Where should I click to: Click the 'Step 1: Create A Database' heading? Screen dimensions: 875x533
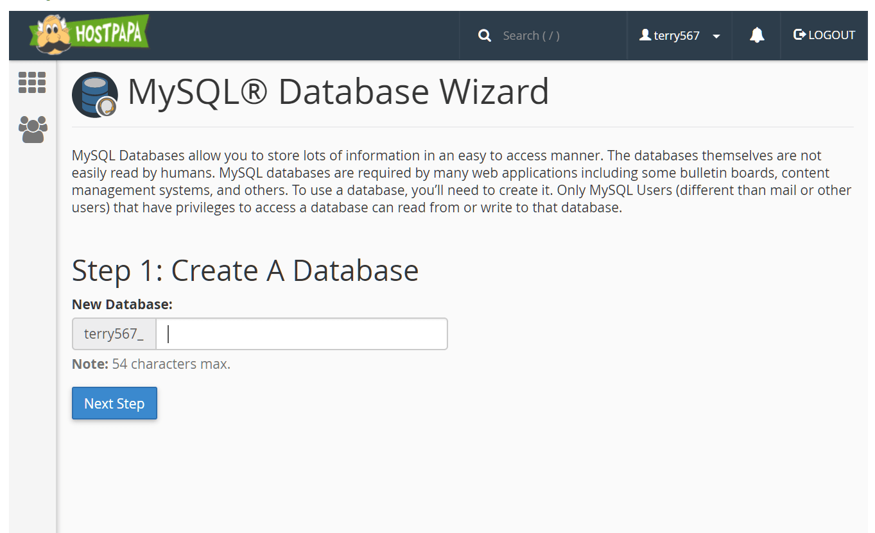point(245,270)
